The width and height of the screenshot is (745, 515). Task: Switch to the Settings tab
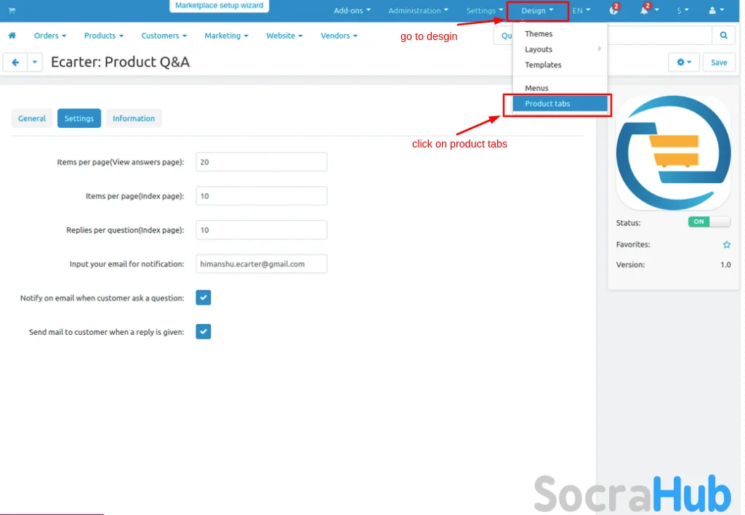click(79, 118)
